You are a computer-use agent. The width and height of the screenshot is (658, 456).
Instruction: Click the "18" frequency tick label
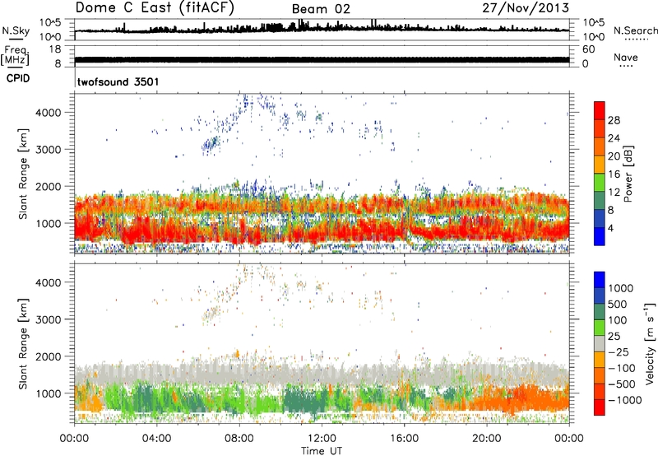point(55,49)
